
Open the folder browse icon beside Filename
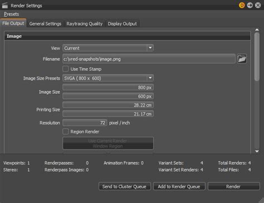tap(242, 59)
